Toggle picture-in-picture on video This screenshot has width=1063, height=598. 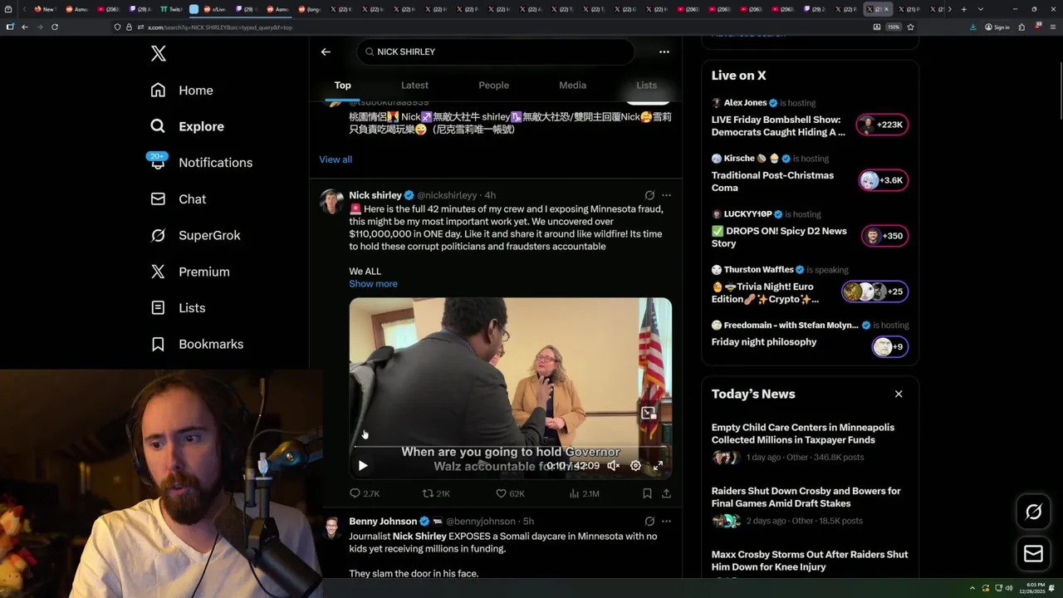tap(648, 413)
